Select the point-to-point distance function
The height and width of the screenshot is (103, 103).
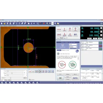(x=59, y=29)
